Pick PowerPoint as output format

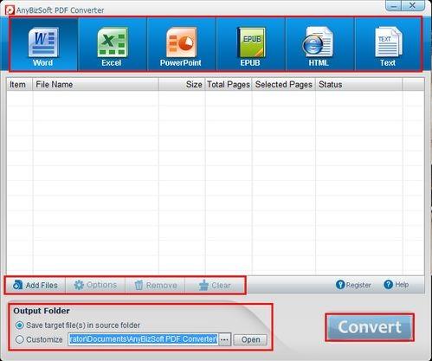(181, 44)
